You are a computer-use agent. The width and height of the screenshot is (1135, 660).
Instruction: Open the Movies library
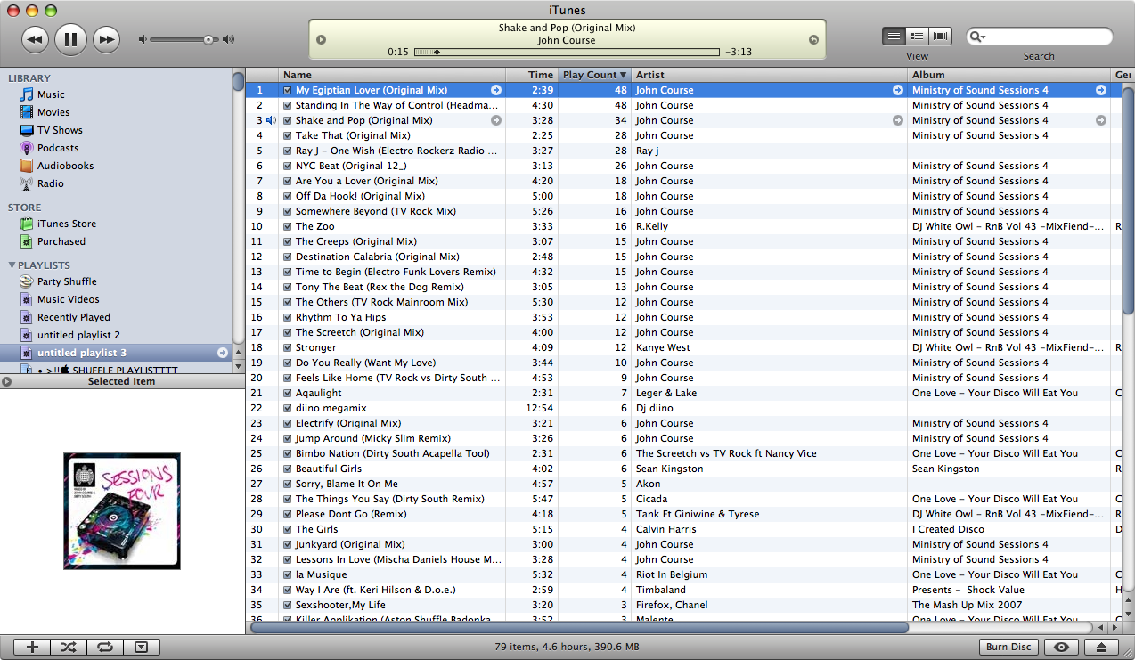click(53, 112)
